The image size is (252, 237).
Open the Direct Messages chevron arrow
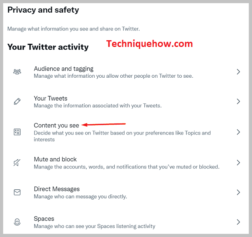pos(238,192)
